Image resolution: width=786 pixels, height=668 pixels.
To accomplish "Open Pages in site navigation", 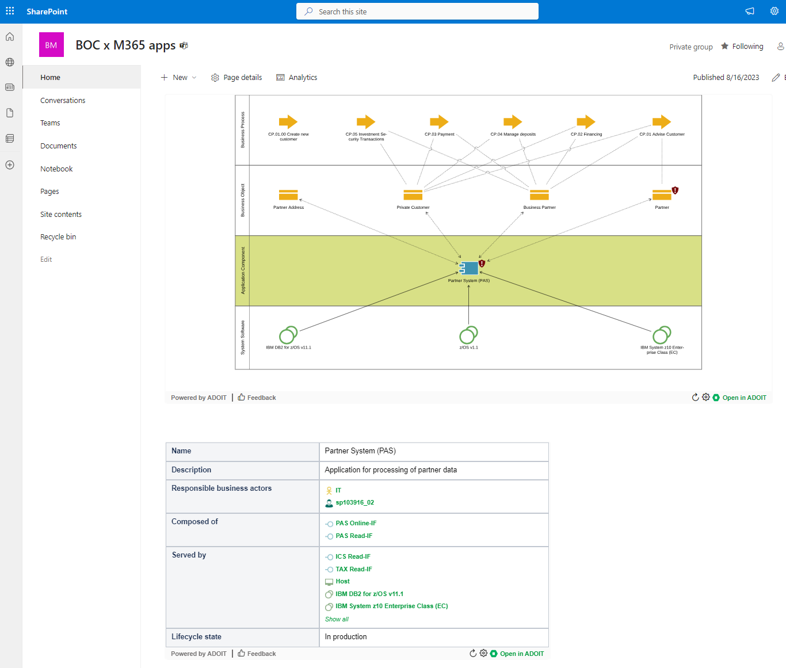I will pos(49,192).
